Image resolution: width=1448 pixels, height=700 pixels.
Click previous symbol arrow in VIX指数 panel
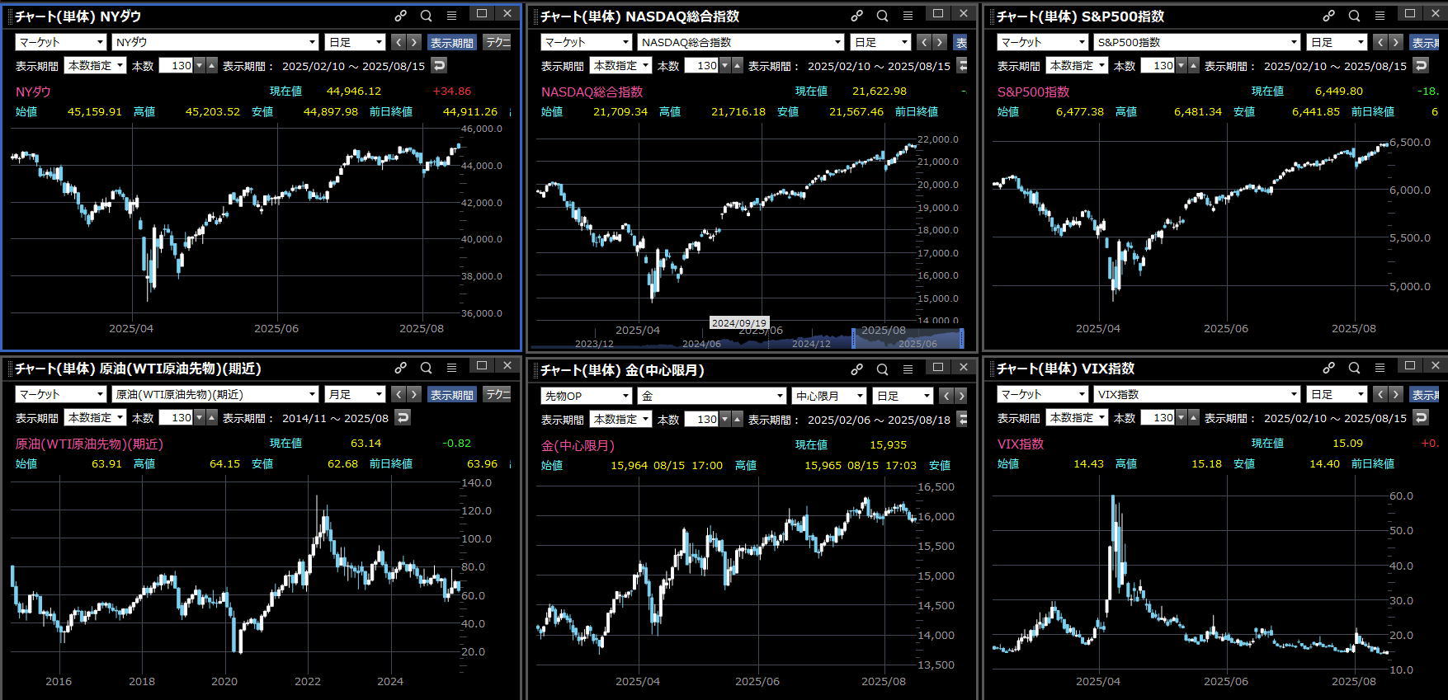pos(1381,394)
